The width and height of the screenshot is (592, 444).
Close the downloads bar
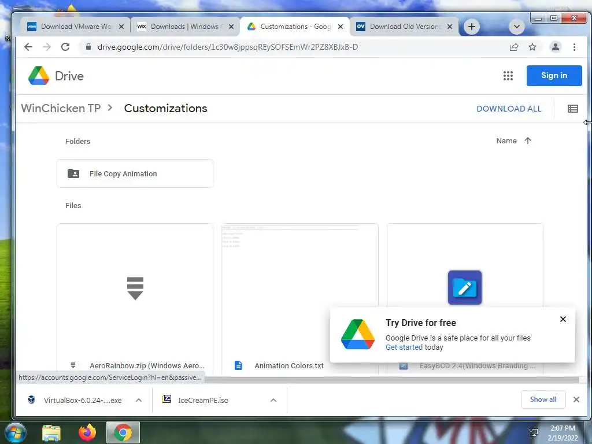[576, 399]
